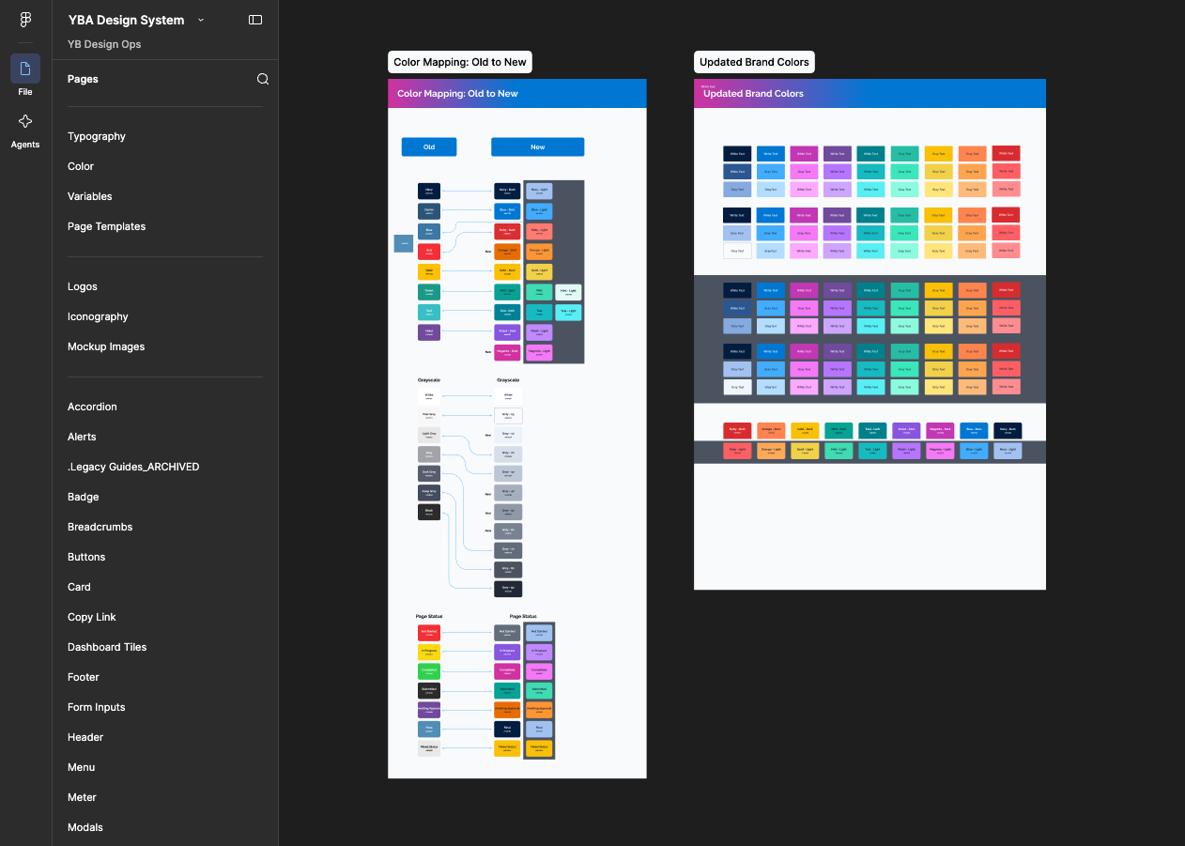The height and width of the screenshot is (846, 1185).
Task: Pick the Mint - Dark swatch in Updated Brand Colors
Action: (839, 430)
